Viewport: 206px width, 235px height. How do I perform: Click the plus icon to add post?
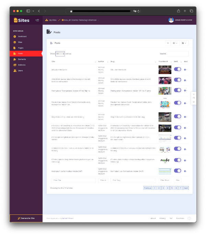[x=168, y=43]
